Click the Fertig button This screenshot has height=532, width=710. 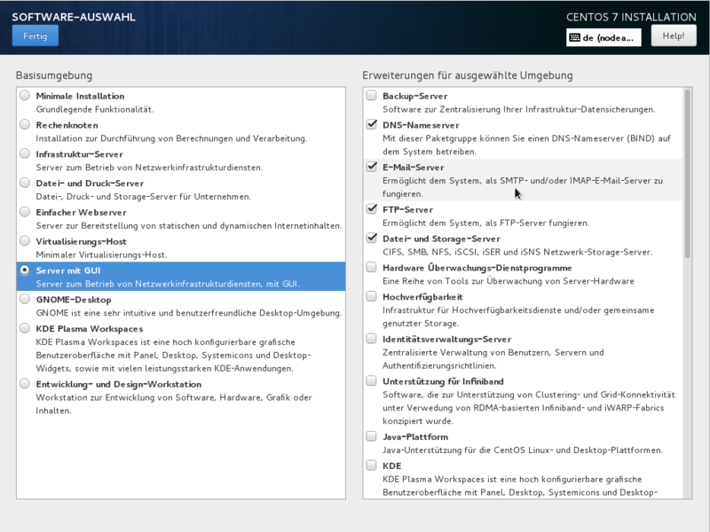coord(35,35)
